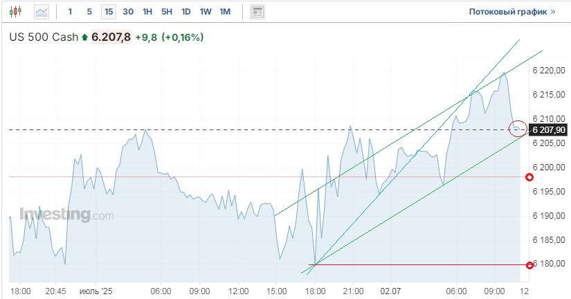This screenshot has height=299, width=571.
Task: Select the area chart type icon
Action: pos(42,12)
